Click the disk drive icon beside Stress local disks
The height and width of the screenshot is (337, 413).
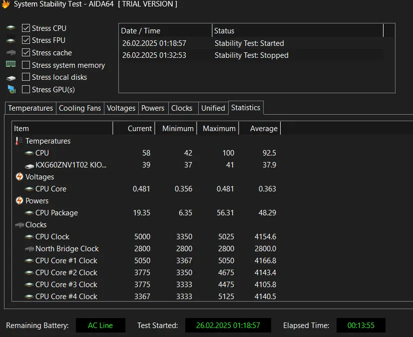[x=11, y=78]
